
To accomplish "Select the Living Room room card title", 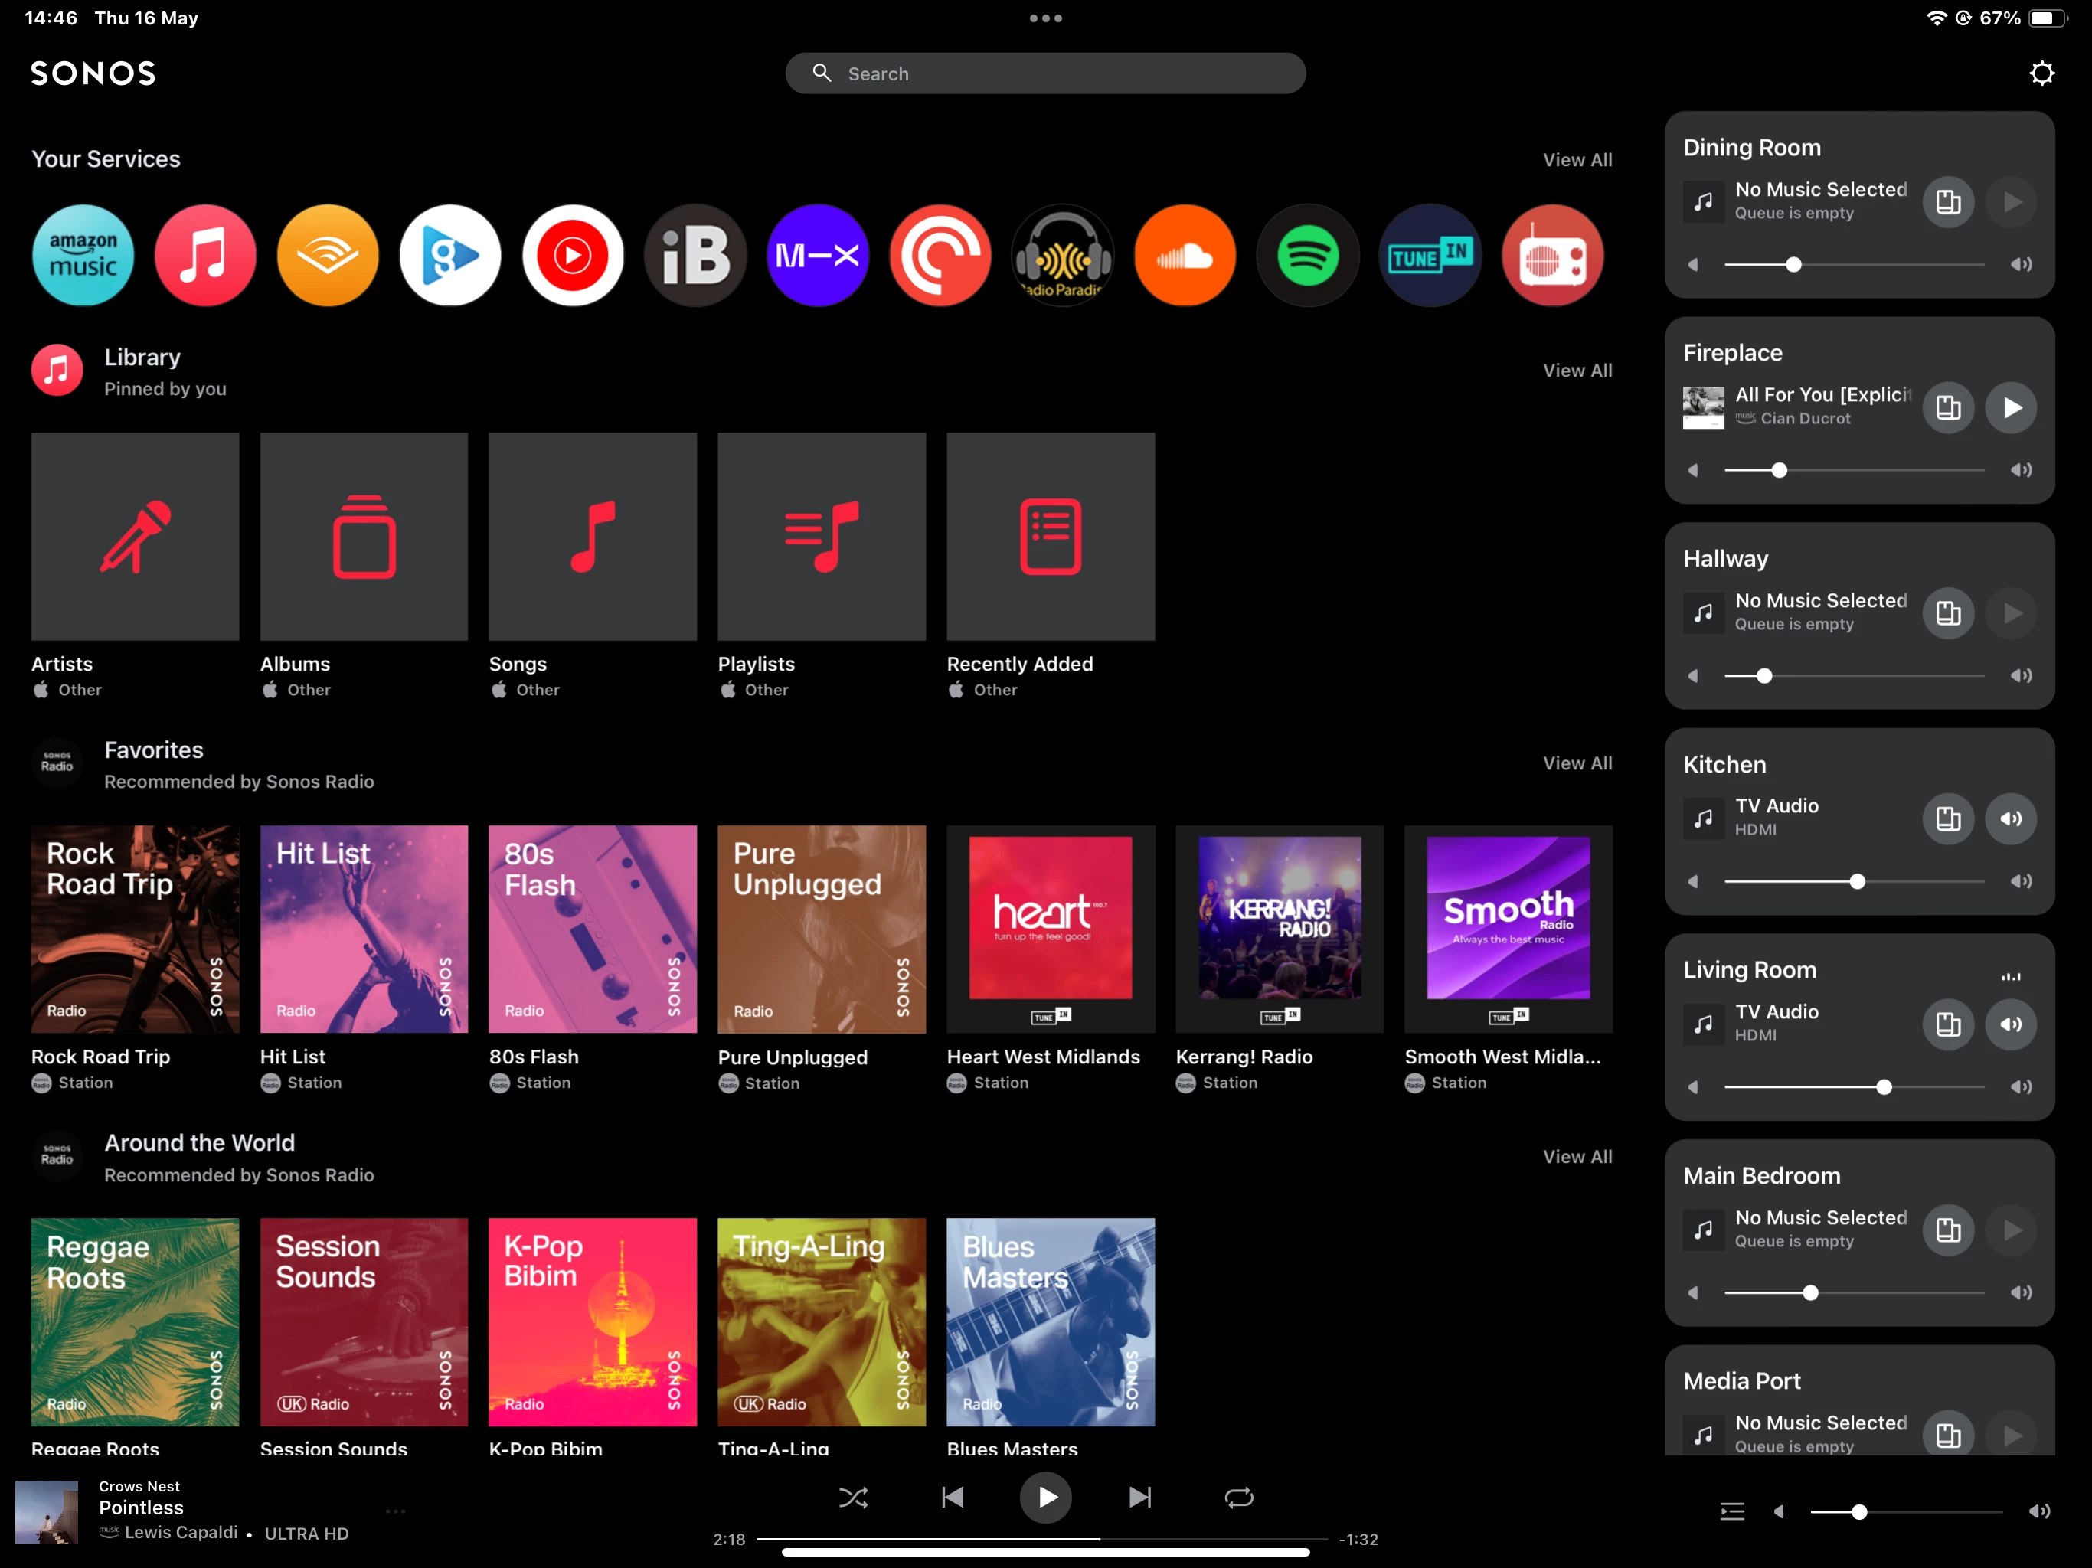I will (x=1750, y=970).
